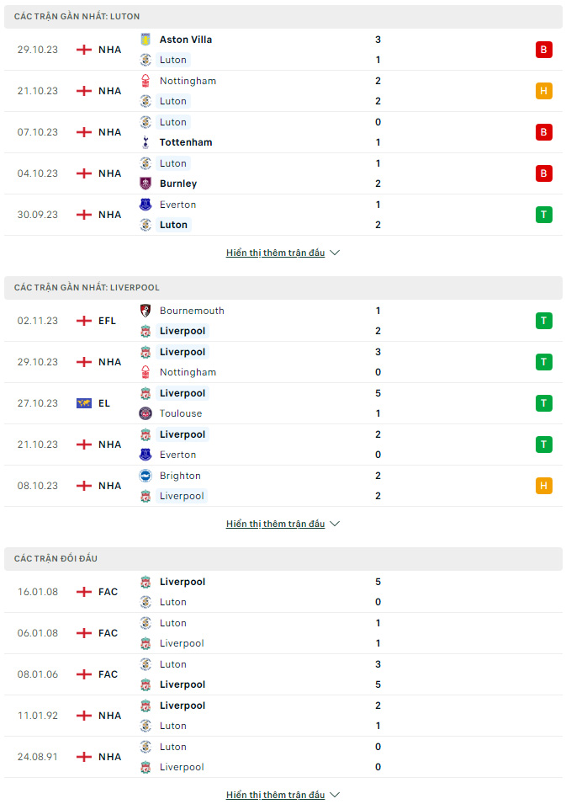This screenshot has width=566, height=804.
Task: Click the red B result badge for Aston Villa match
Action: click(543, 50)
